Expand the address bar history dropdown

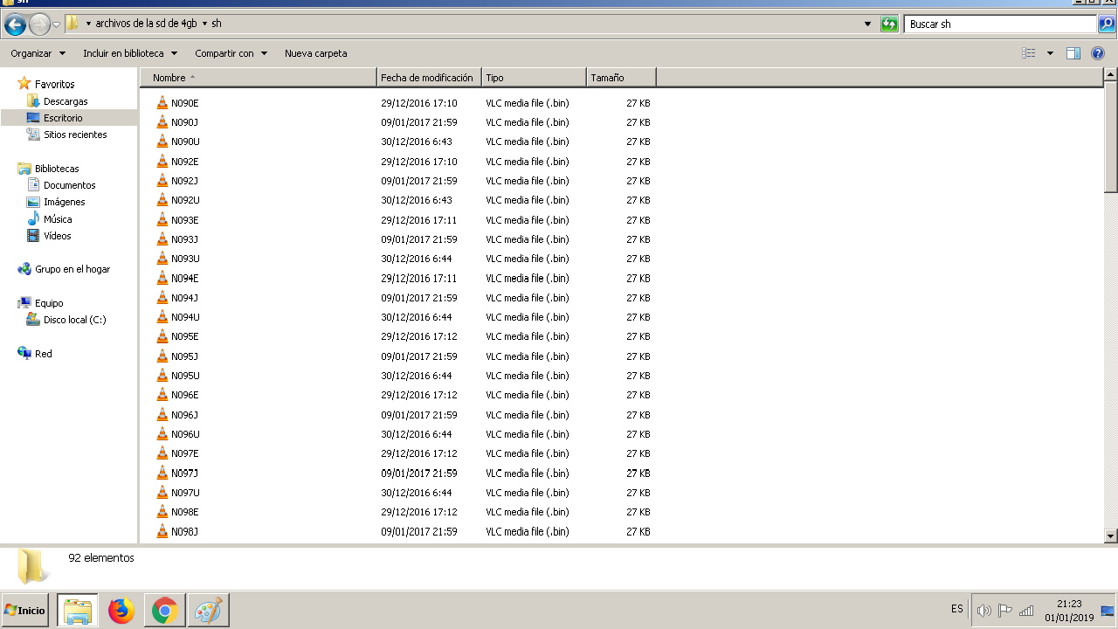(867, 24)
